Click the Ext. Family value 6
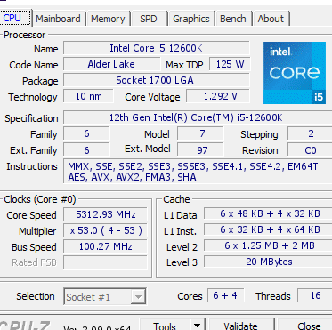This screenshot has height=330, width=332. pos(86,149)
